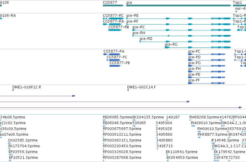Click feature label 3495904
The width and height of the screenshot is (246, 162).
tap(164, 123)
